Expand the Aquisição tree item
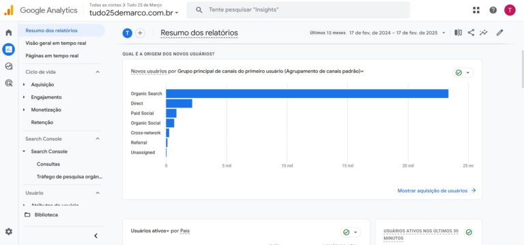Viewport: 524px width, 245px height. [x=24, y=84]
